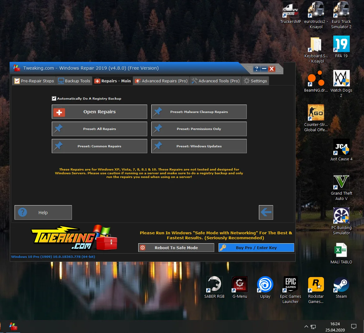Launch FIFA 19 desktop icon
This screenshot has width=364, height=333.
coord(341,47)
